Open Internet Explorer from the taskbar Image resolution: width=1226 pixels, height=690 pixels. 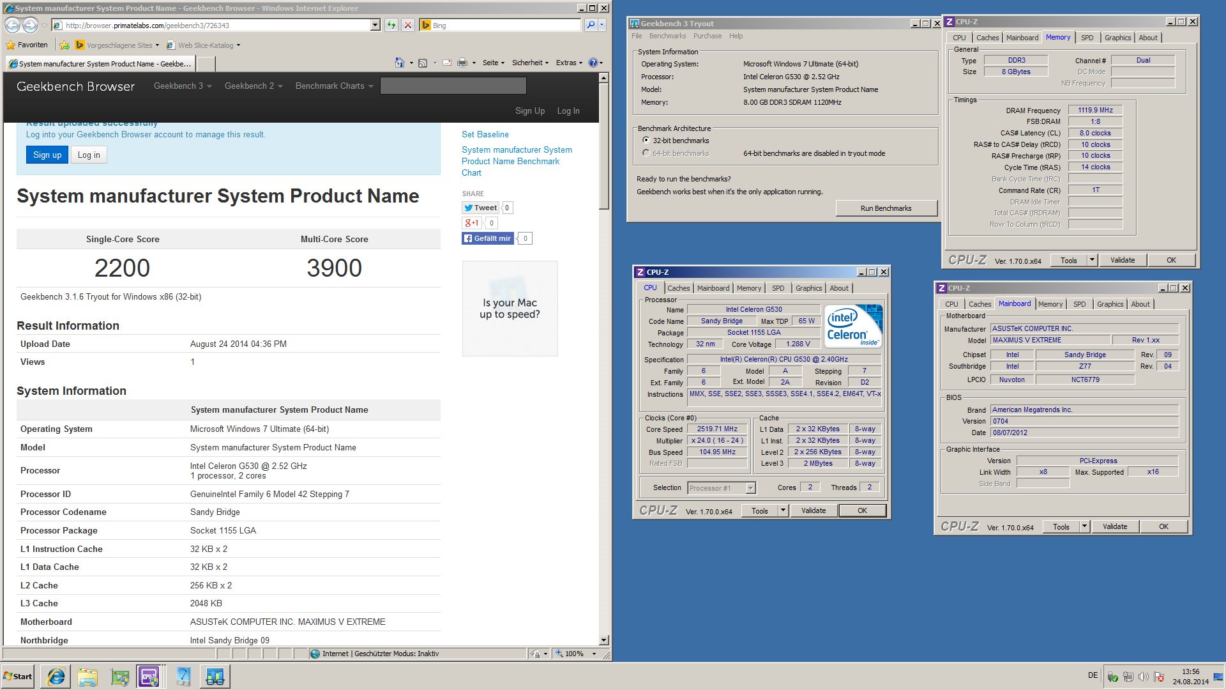56,677
